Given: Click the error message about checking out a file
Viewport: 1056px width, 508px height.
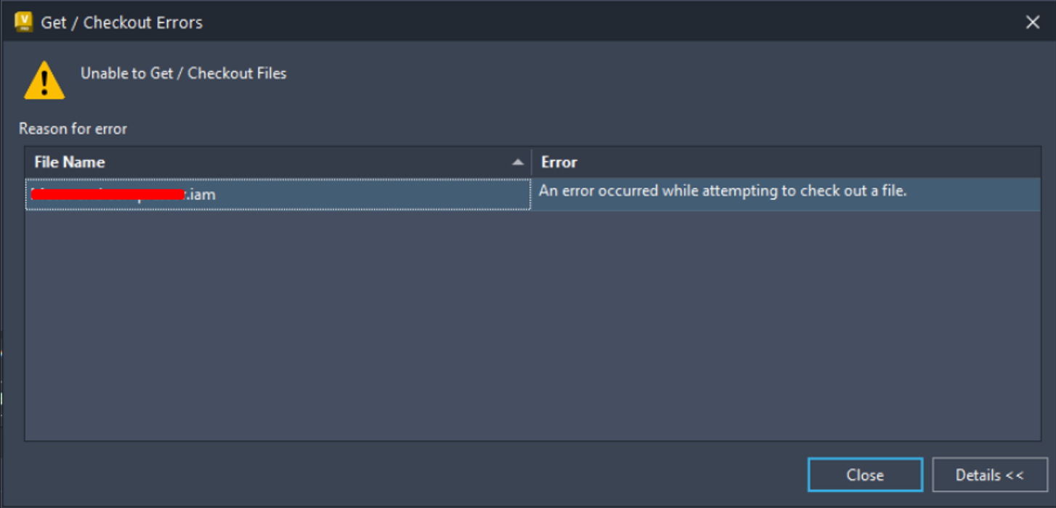Looking at the screenshot, I should click(x=723, y=190).
